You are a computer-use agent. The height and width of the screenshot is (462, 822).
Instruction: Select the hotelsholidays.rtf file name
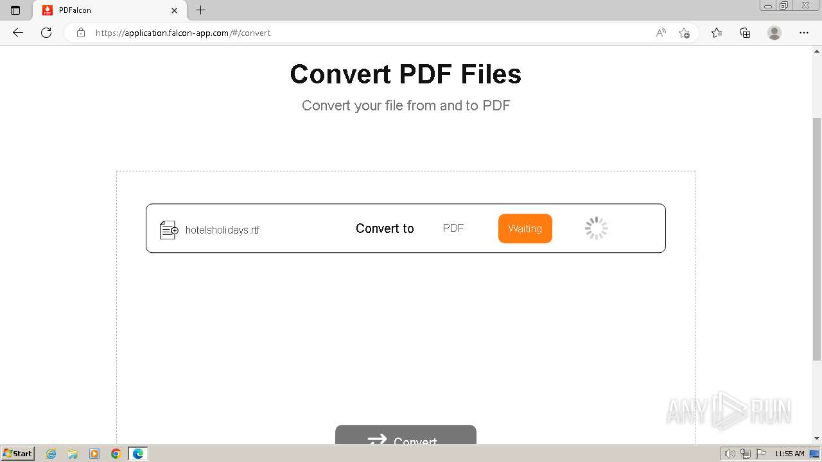tap(222, 230)
